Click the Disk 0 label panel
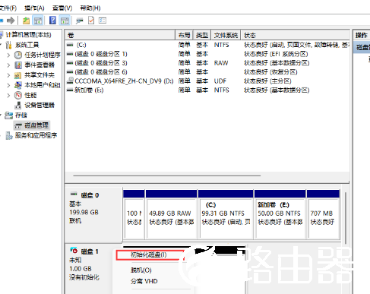 click(x=93, y=214)
